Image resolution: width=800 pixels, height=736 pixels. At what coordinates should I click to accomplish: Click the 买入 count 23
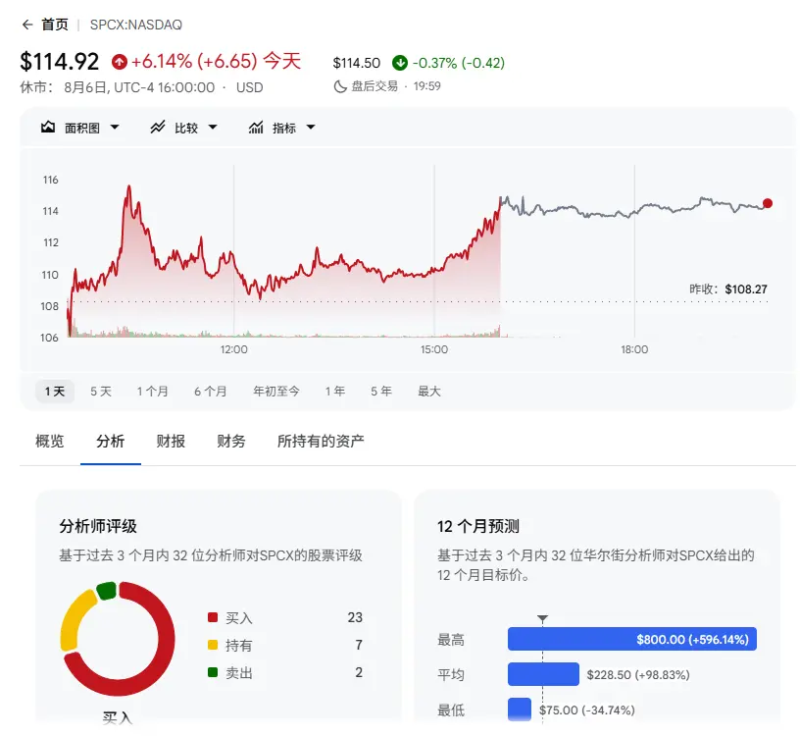coord(355,617)
